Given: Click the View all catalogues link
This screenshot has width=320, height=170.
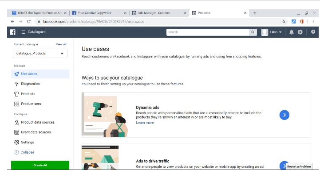Looking at the screenshot, I should (x=61, y=44).
